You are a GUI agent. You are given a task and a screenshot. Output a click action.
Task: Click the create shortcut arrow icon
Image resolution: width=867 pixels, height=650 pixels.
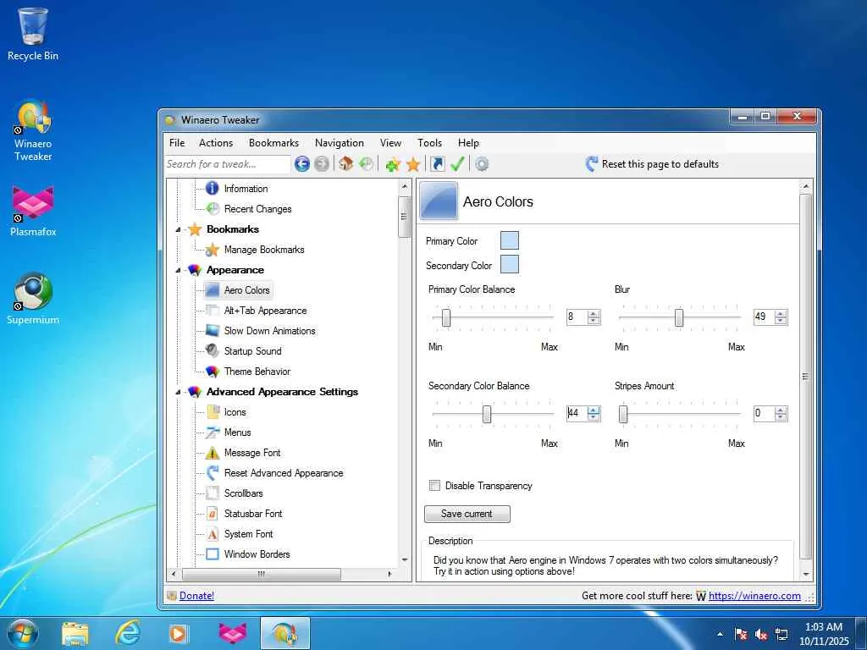tap(437, 164)
